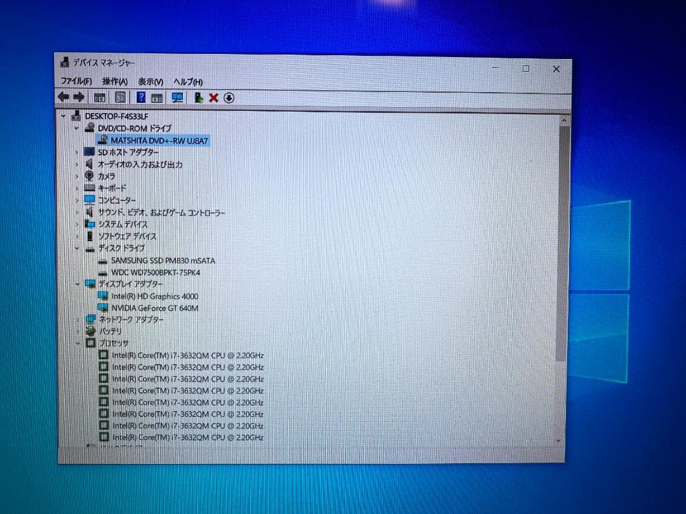
Task: Click the red Uninstall device icon
Action: pyautogui.click(x=215, y=97)
